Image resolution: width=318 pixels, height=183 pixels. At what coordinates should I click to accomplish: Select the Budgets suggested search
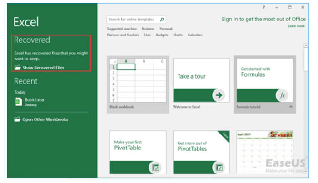162,35
